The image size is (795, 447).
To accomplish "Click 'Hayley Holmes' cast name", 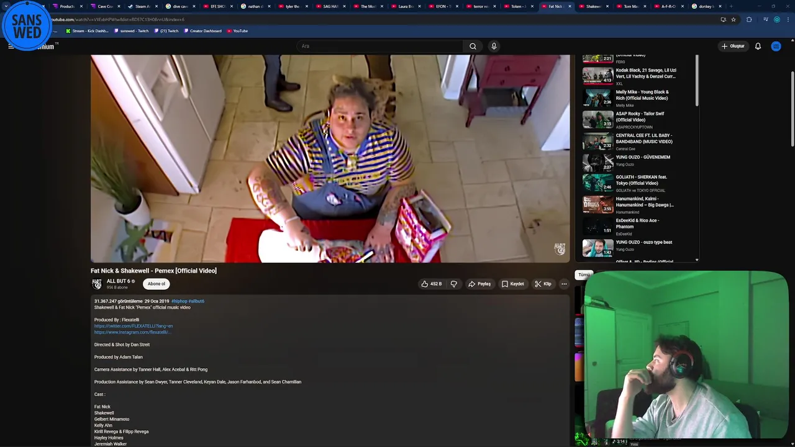I will (x=109, y=438).
